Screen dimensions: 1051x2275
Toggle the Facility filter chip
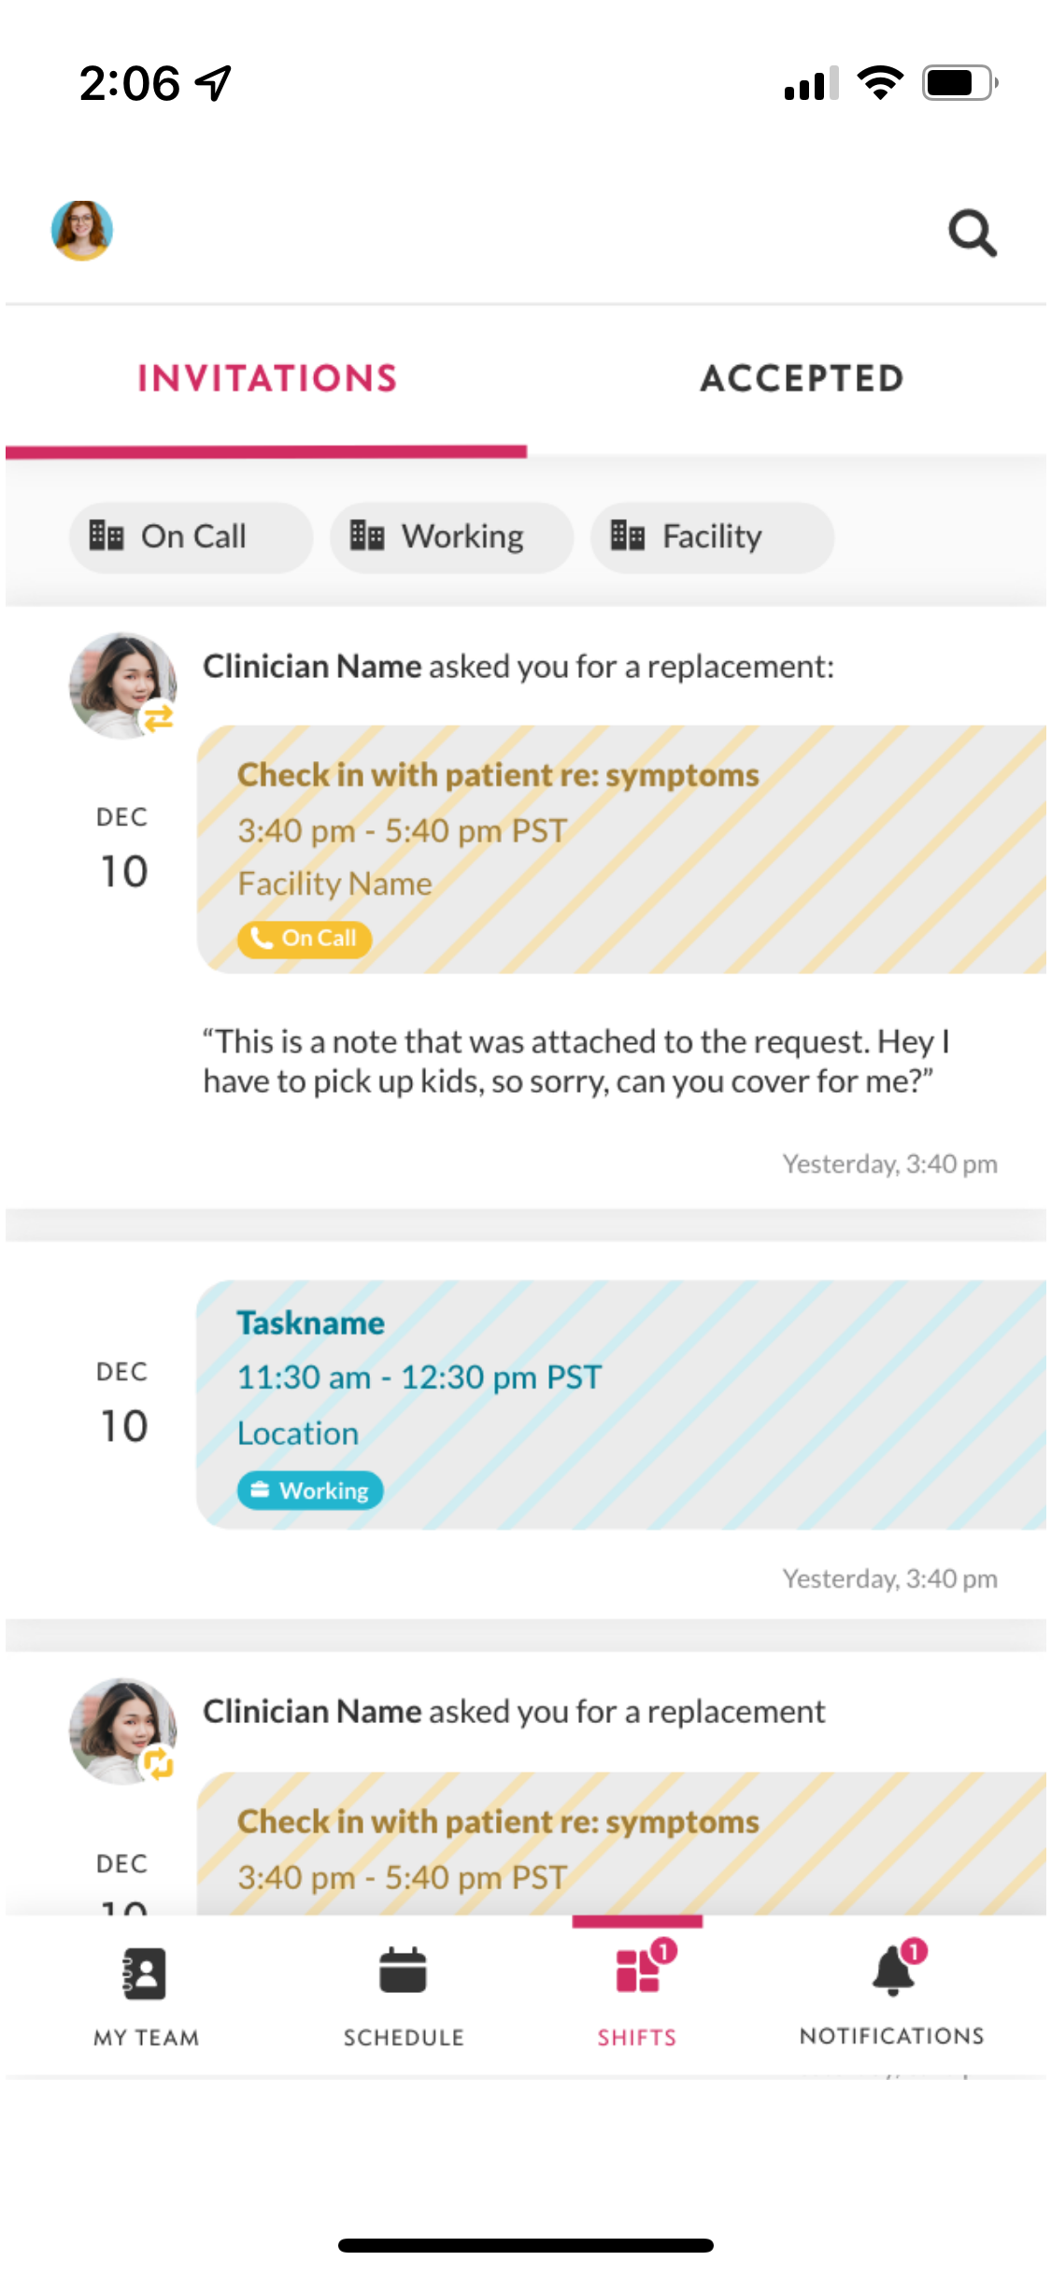click(711, 537)
